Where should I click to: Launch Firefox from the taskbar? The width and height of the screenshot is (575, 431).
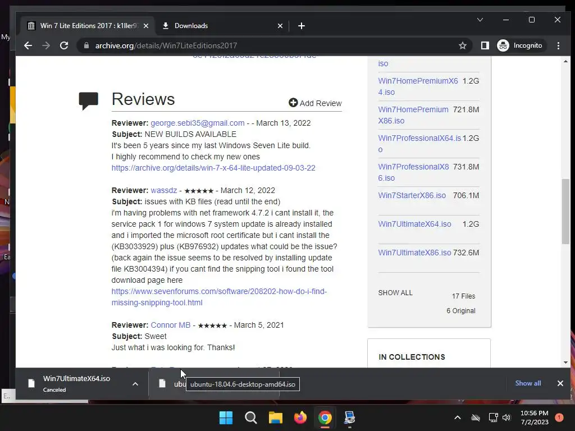click(x=300, y=418)
